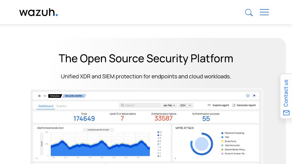Click the logout arrow icon at dashboard top right
The width and height of the screenshot is (292, 164).
pos(254,96)
